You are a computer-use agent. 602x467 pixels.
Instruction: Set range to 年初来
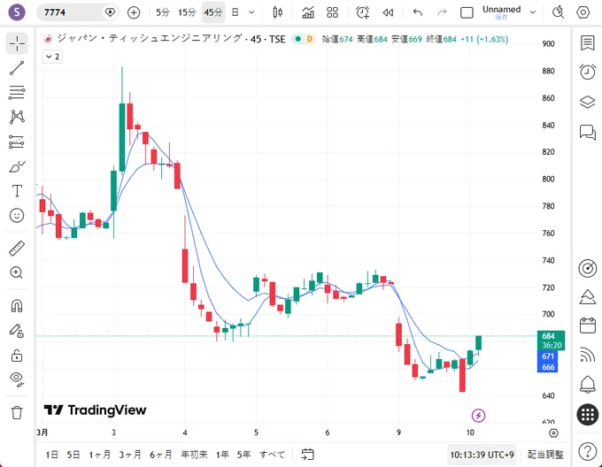194,455
